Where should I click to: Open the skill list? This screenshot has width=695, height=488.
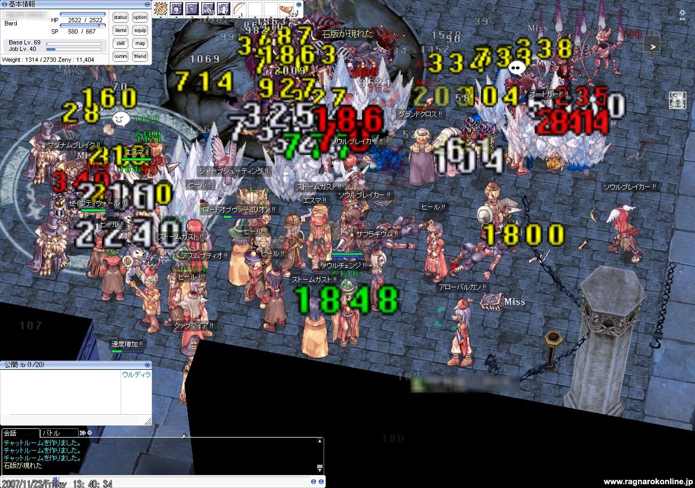[121, 43]
